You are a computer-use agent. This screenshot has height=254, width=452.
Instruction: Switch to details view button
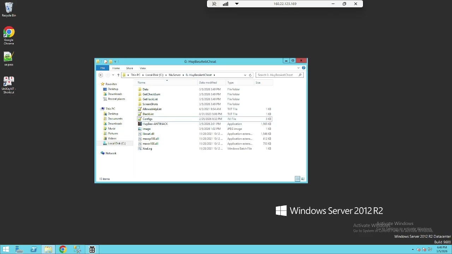tap(298, 179)
